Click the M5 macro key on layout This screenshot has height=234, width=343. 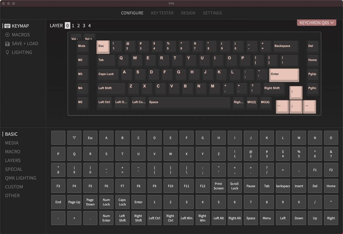[82, 103]
